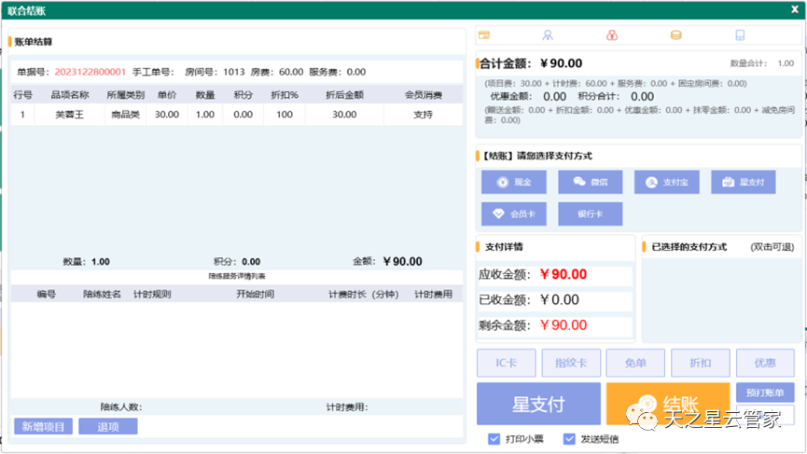The width and height of the screenshot is (807, 454).
Task: Click 新增项目 to add an item
Action: click(x=43, y=426)
